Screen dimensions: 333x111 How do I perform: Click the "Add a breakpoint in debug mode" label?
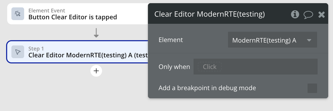click(207, 88)
